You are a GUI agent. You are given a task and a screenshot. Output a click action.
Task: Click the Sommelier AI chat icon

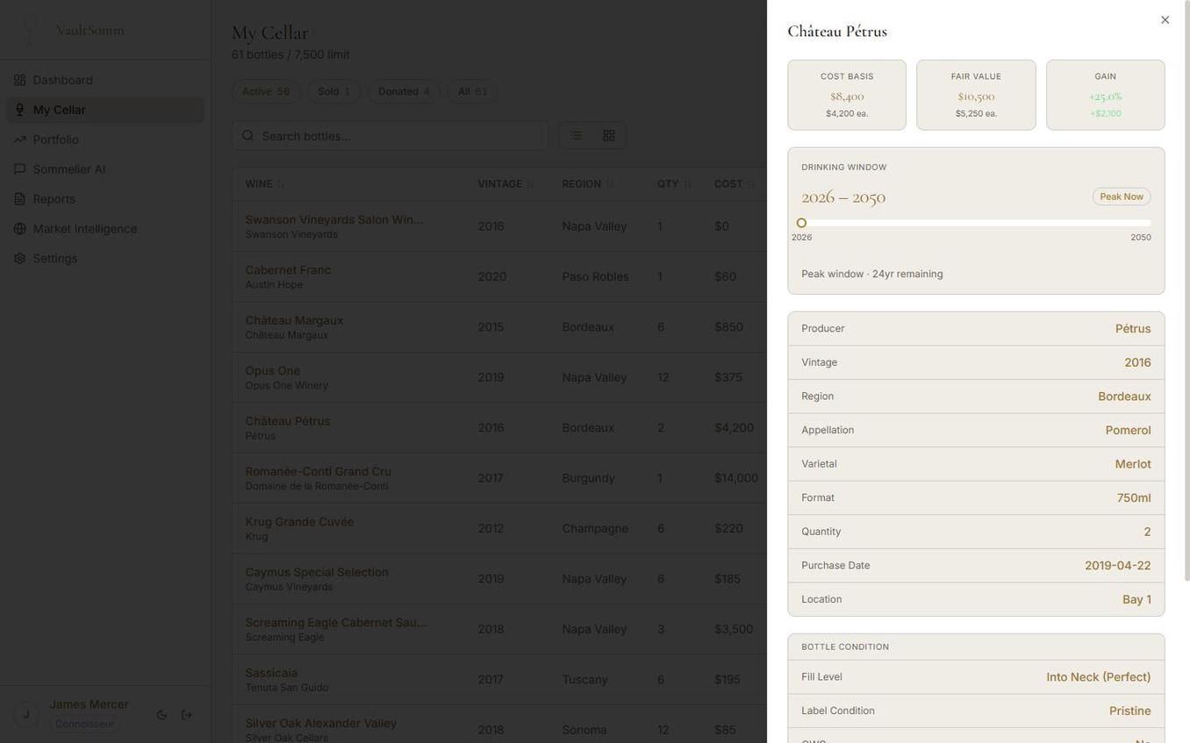pyautogui.click(x=19, y=169)
